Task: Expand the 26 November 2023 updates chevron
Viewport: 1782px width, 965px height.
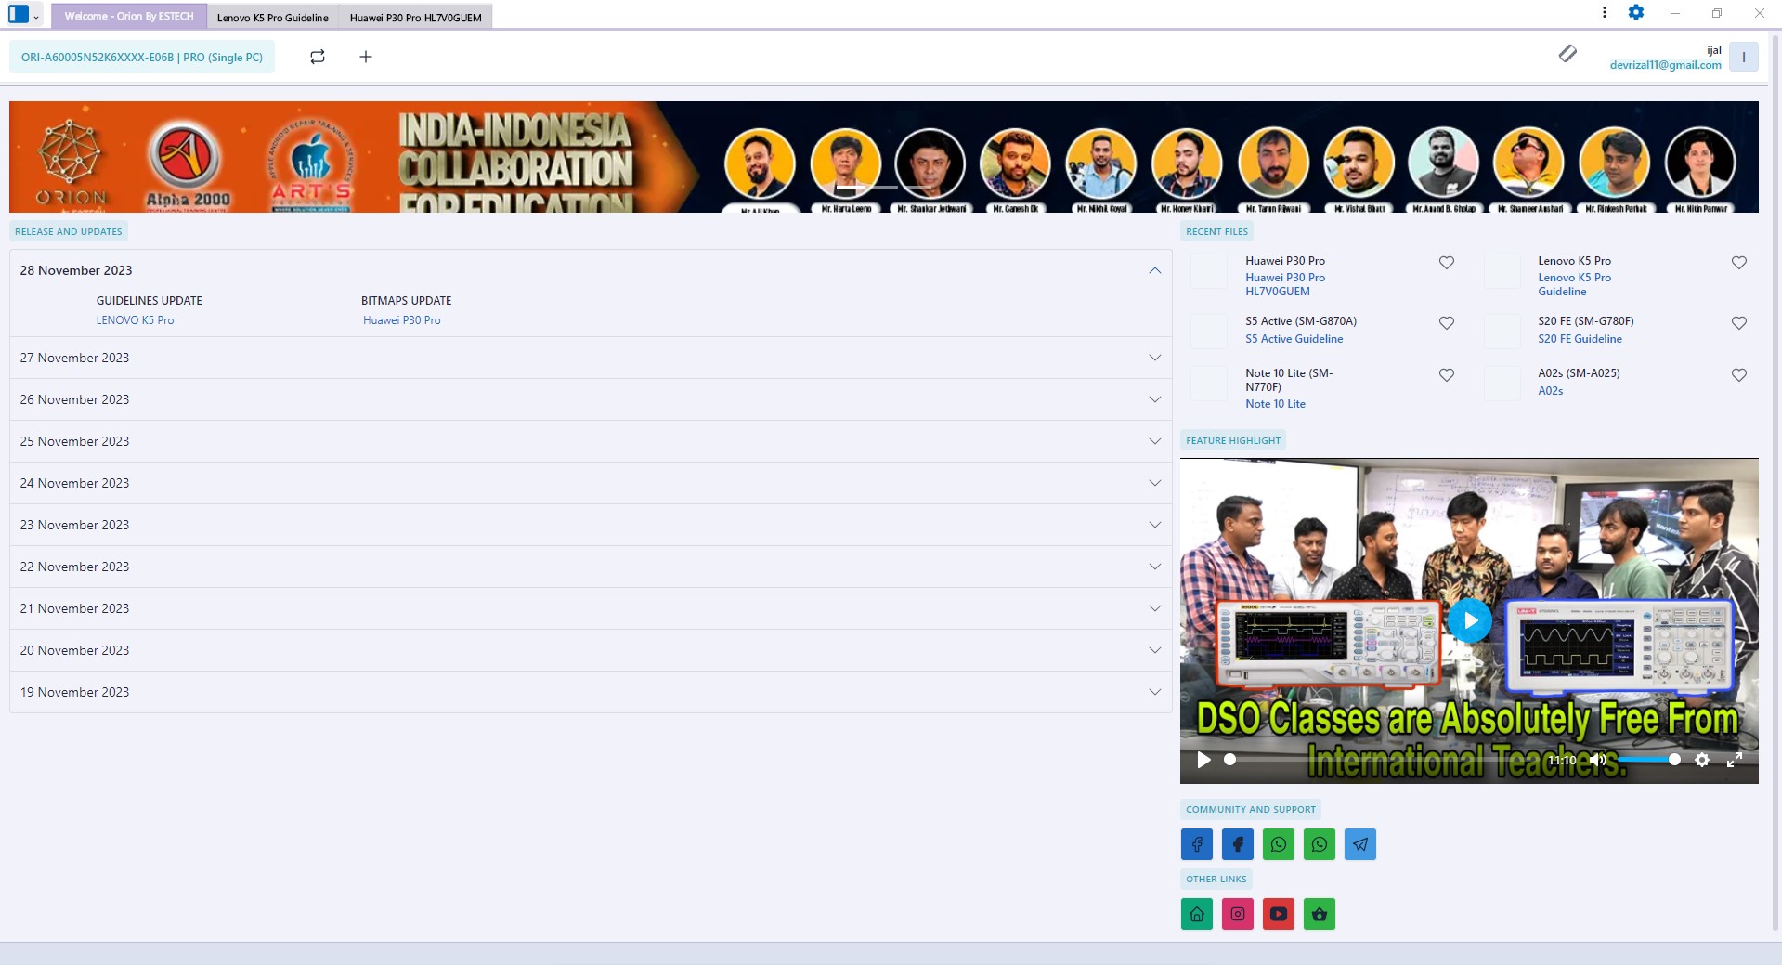Action: coord(1155,399)
